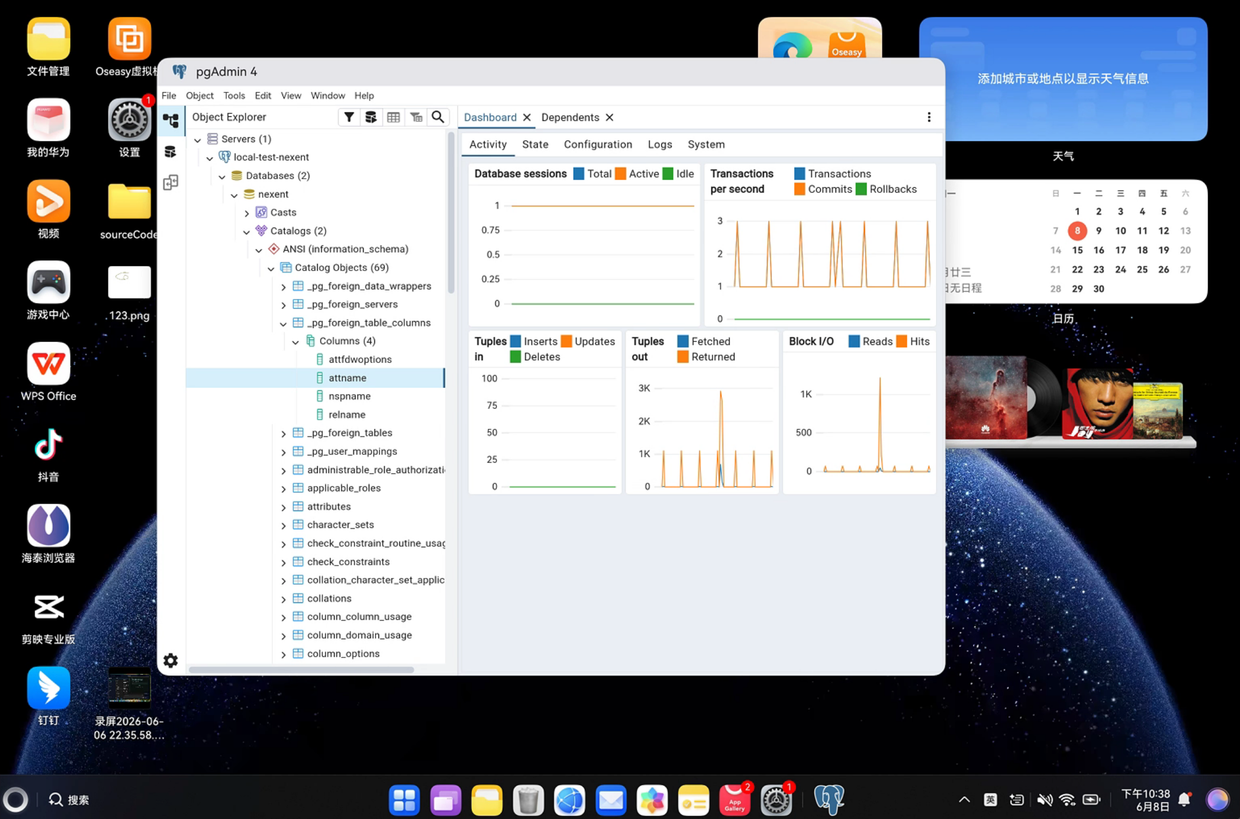The width and height of the screenshot is (1240, 819).
Task: Click the input method indicator in tray
Action: click(x=990, y=800)
